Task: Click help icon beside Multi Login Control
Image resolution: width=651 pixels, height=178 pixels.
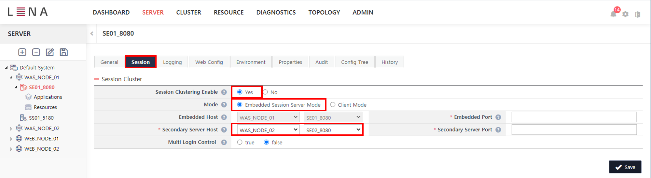Action: point(224,142)
